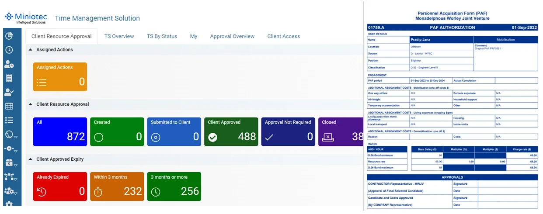
Task: Click the Base Salary ($) column header
Action: [428, 149]
